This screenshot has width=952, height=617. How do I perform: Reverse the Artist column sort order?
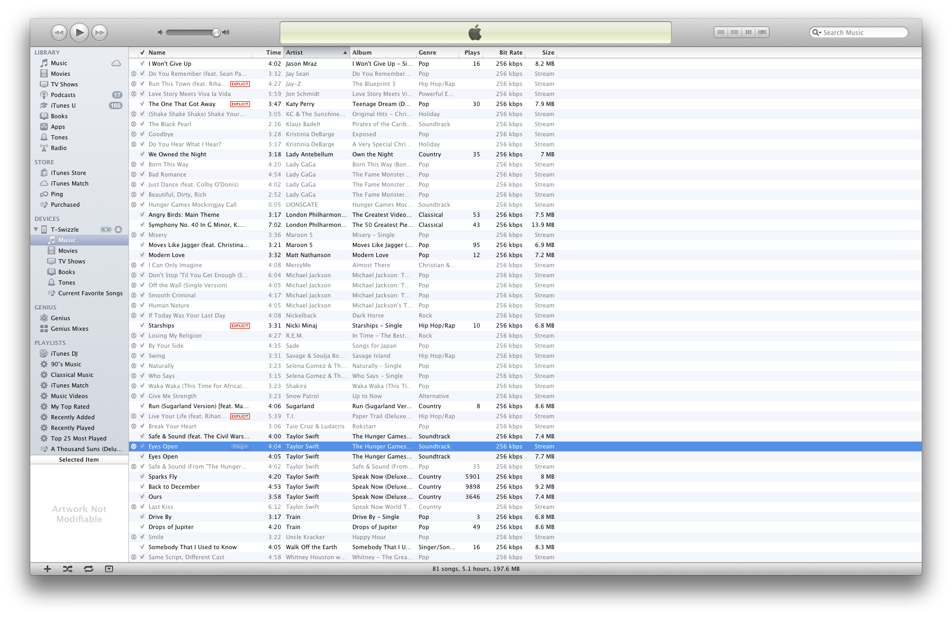[x=317, y=52]
